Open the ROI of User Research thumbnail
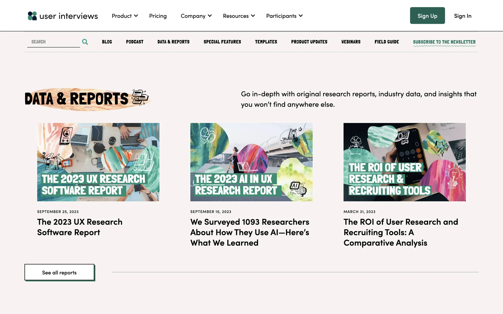The height and width of the screenshot is (314, 503). 404,162
